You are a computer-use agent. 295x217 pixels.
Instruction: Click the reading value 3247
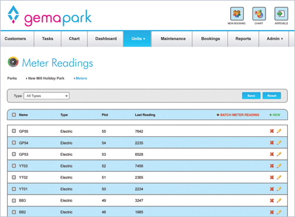(x=139, y=201)
